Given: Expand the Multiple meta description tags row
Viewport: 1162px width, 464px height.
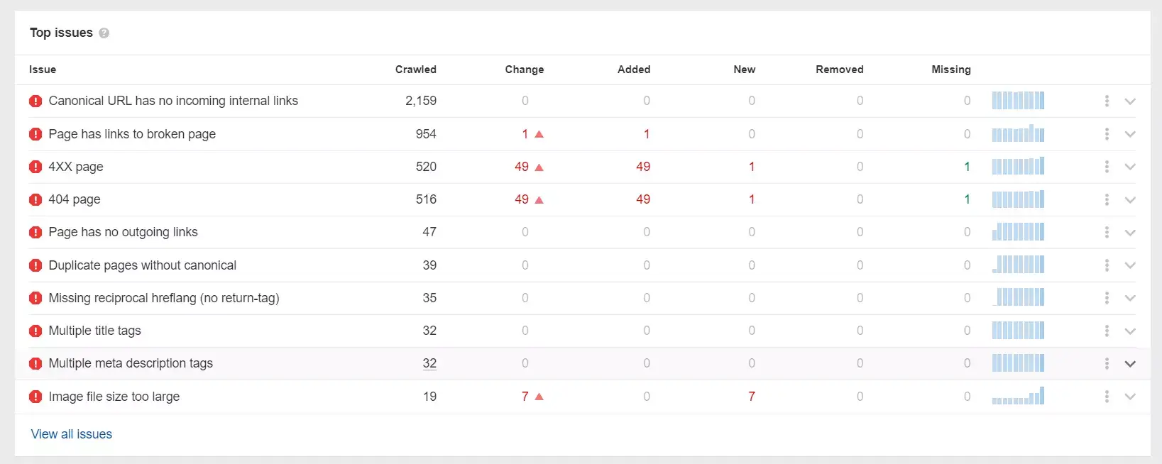Looking at the screenshot, I should coord(1130,364).
